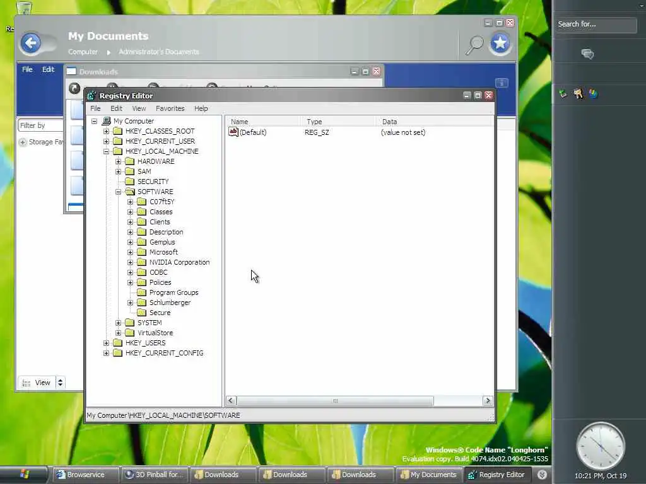This screenshot has width=646, height=484.
Task: Select the VirtualStore key
Action: (155, 333)
